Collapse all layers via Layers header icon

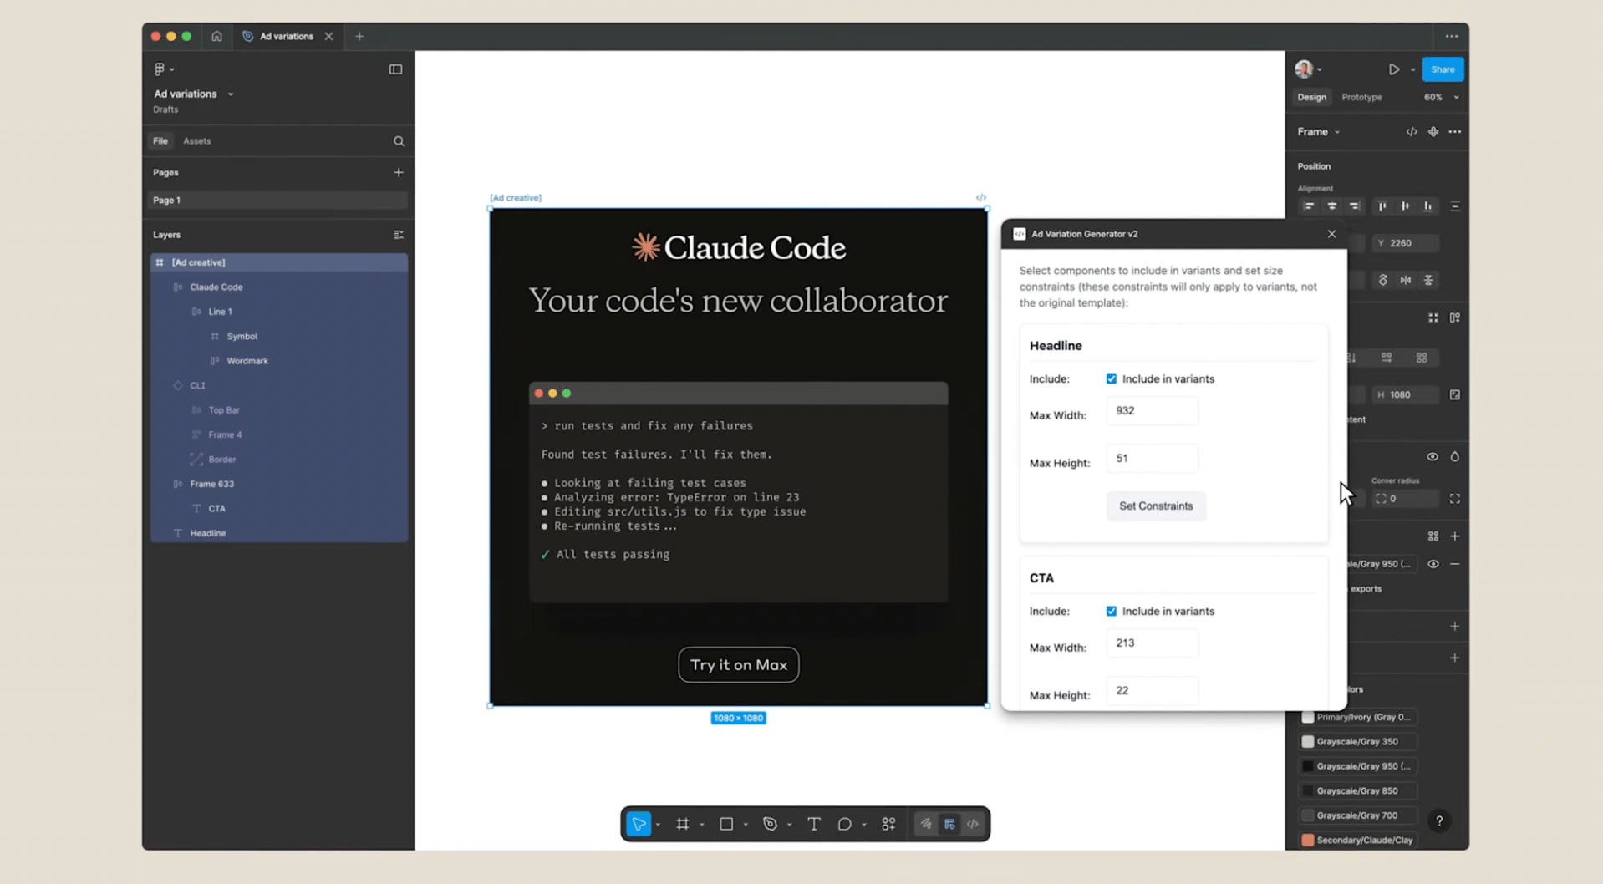(399, 235)
